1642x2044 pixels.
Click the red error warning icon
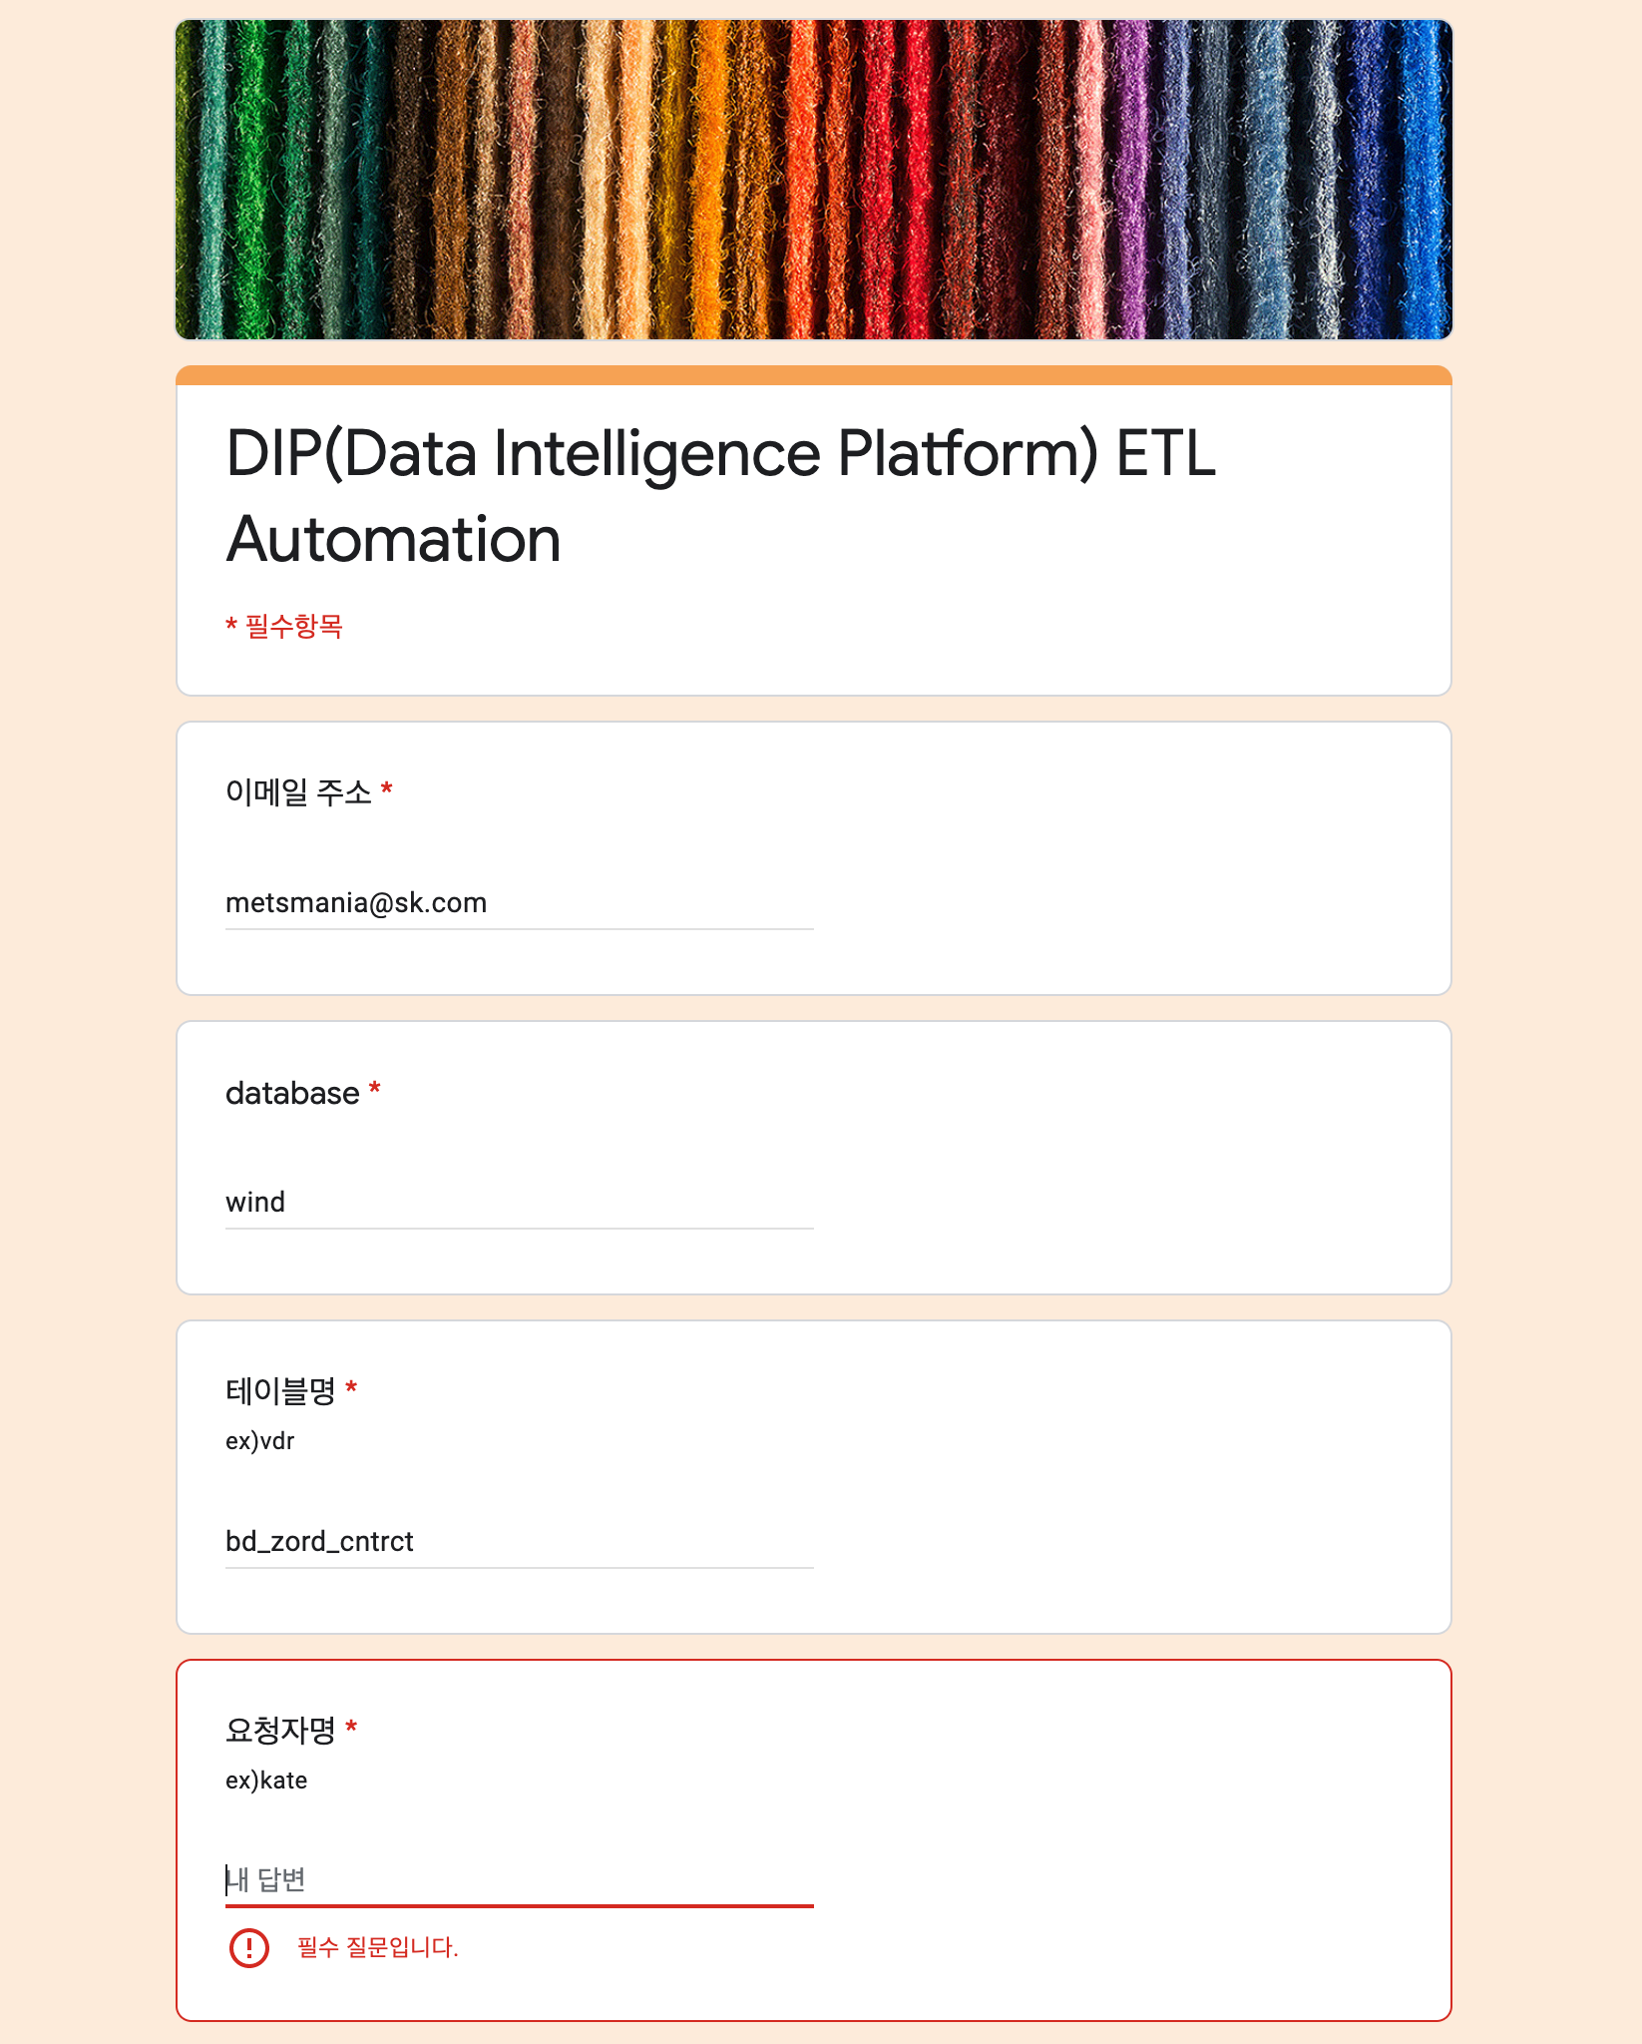[x=248, y=1947]
